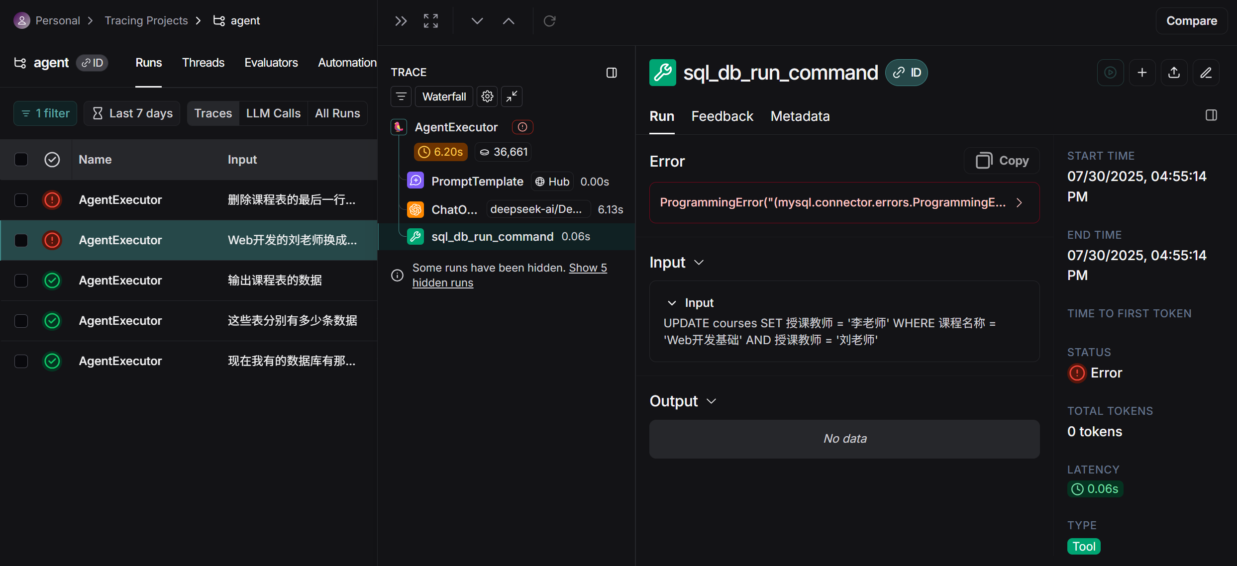The image size is (1237, 566).
Task: Collapse the Input section chevron
Action: [699, 263]
